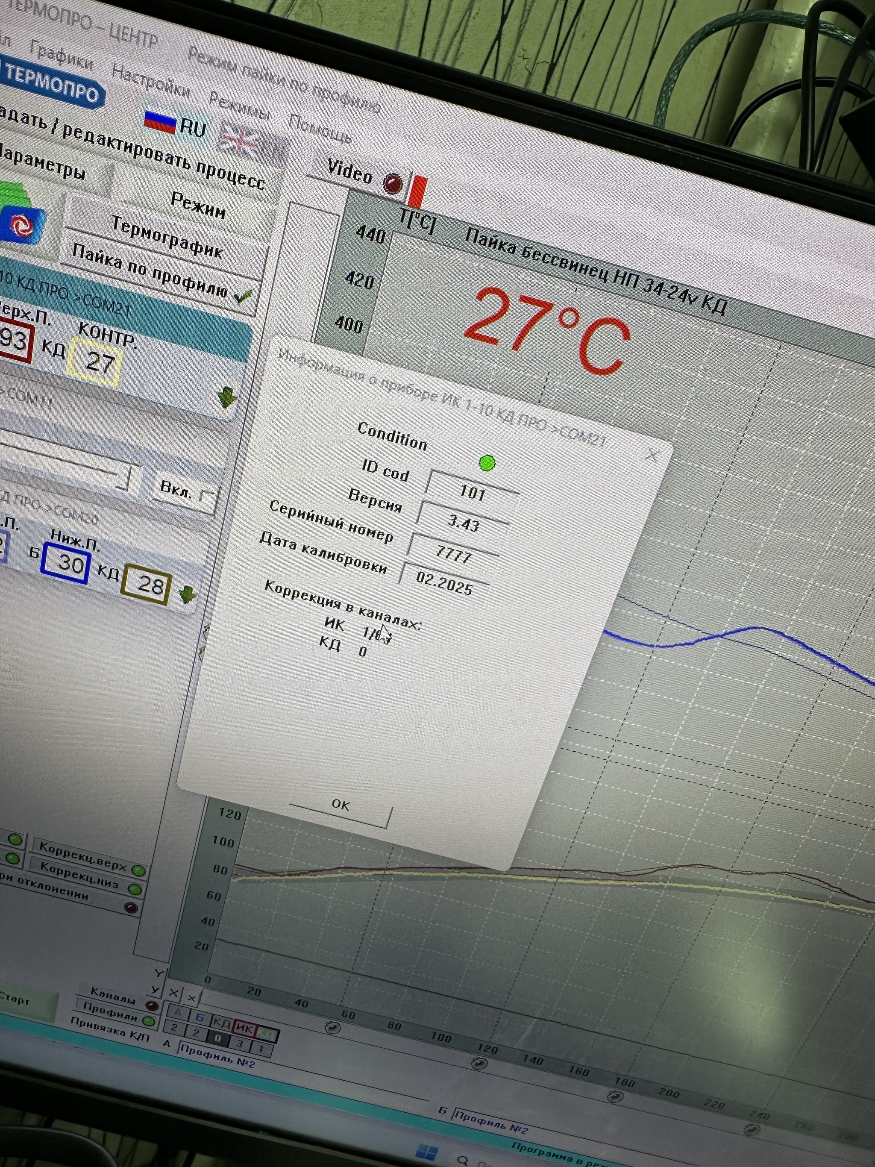Click green arrow in COM20 panel
The width and height of the screenshot is (875, 1167).
click(187, 594)
